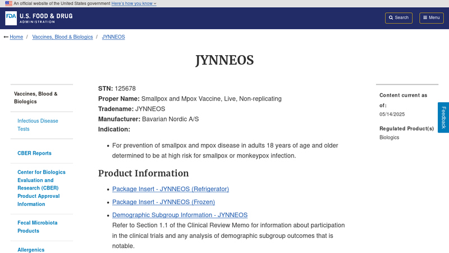
Task: Click the JYNNEOS breadcrumb link
Action: (x=113, y=37)
